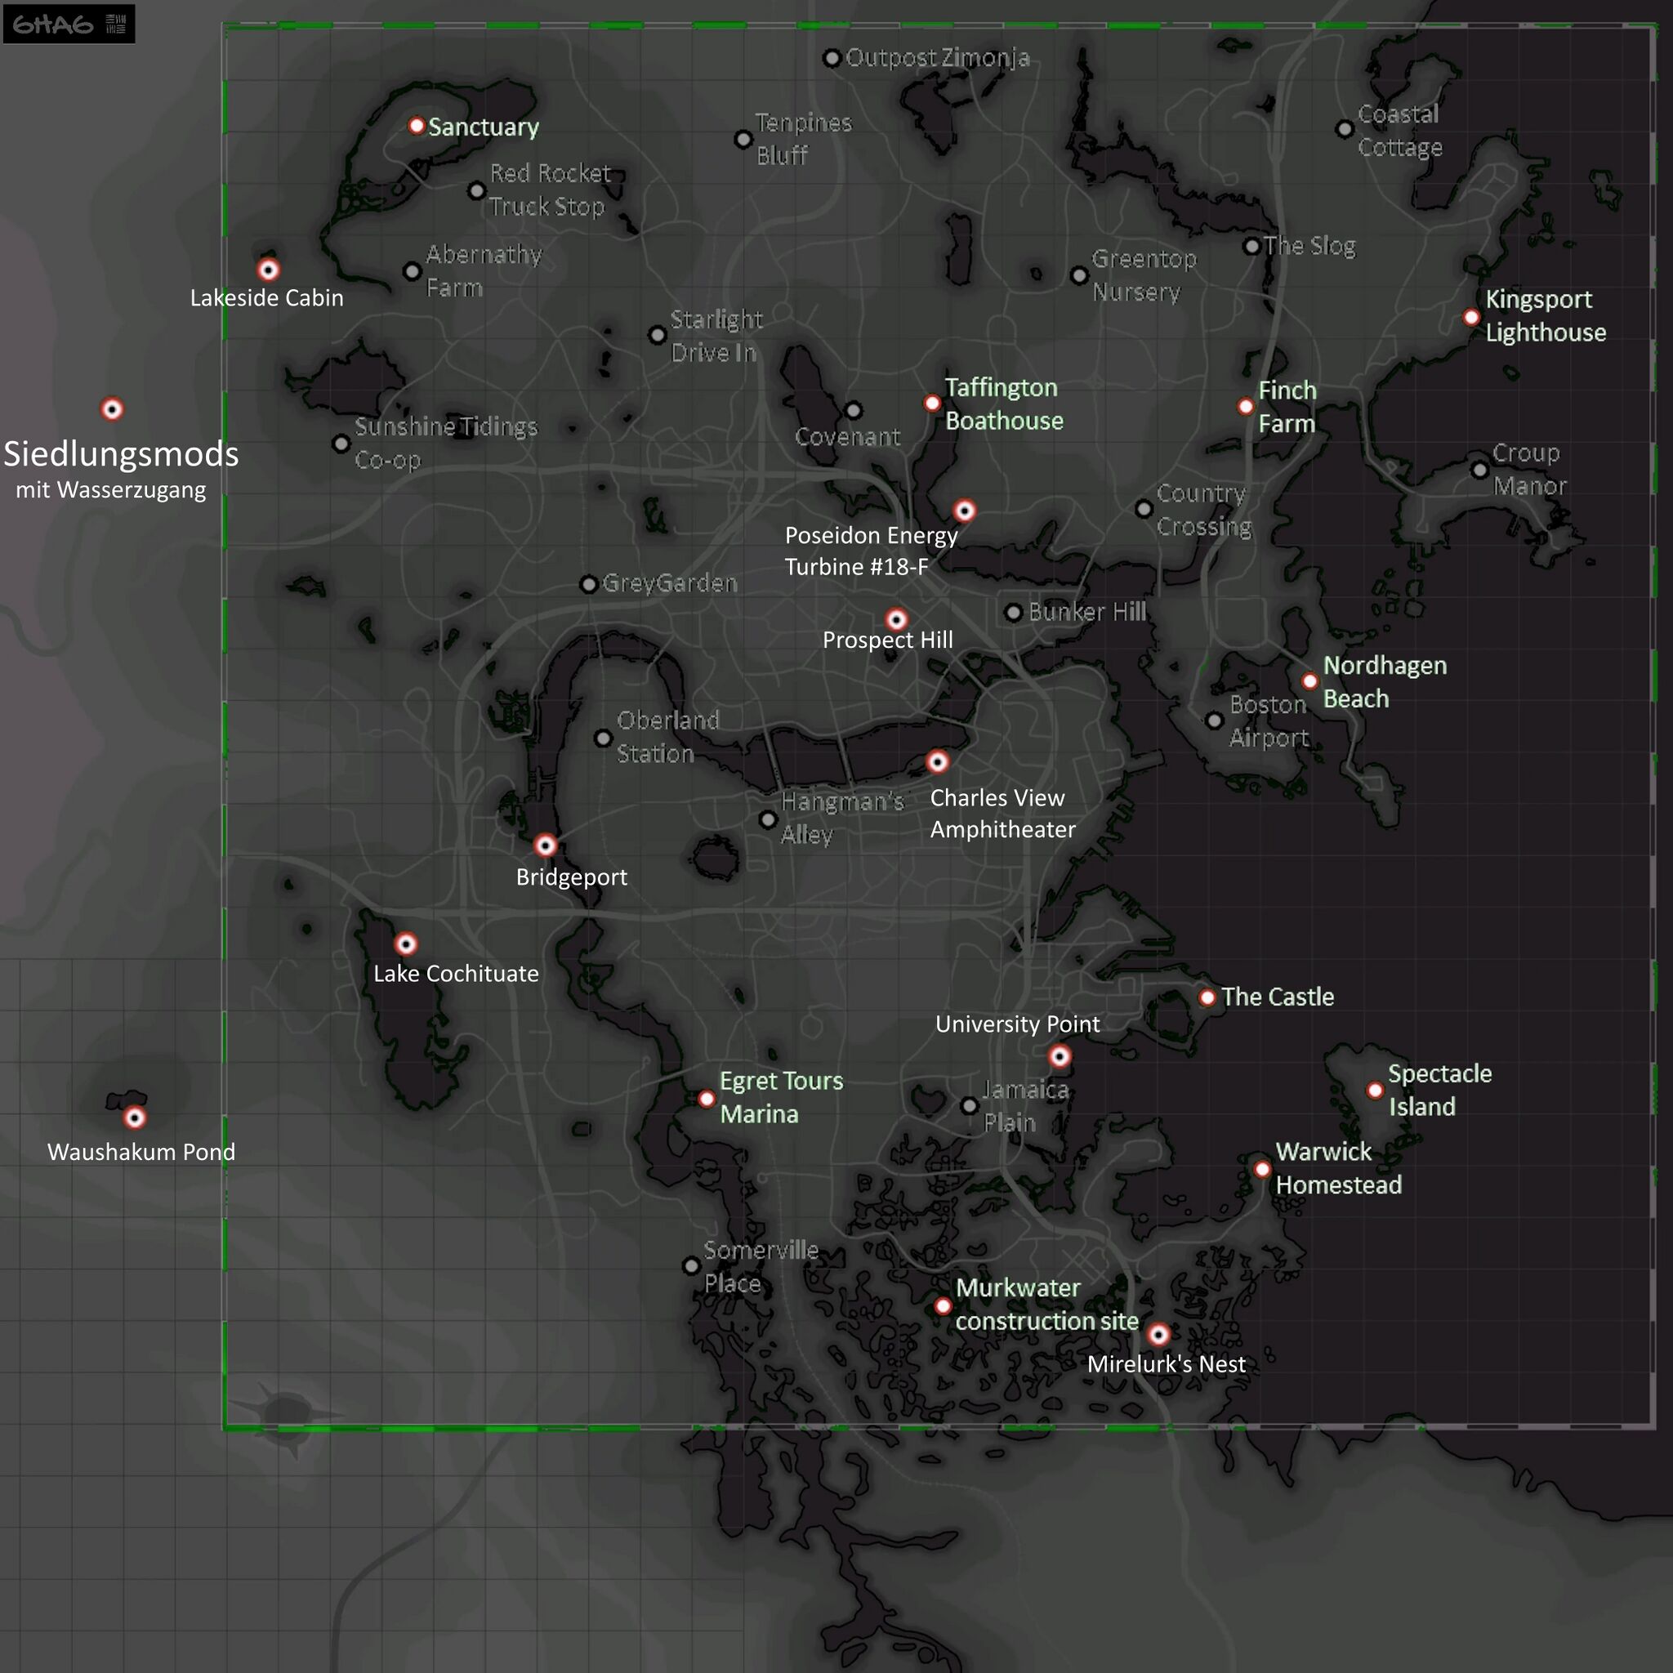Click the Sanctuary settlement marker
This screenshot has height=1673, width=1673.
coord(417,126)
